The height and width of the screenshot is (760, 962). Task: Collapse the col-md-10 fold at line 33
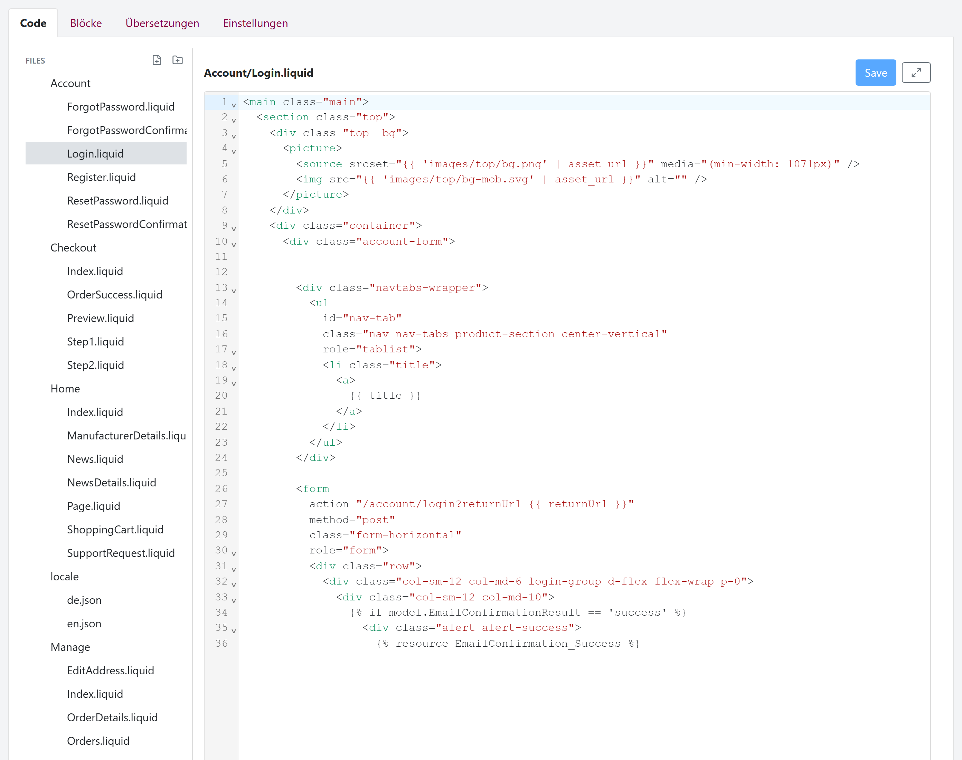coord(234,600)
